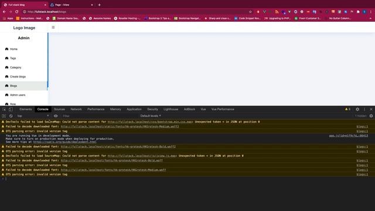Open Category in the admin sidebar
Screen dimensions: 375x211
(x=24, y=67)
